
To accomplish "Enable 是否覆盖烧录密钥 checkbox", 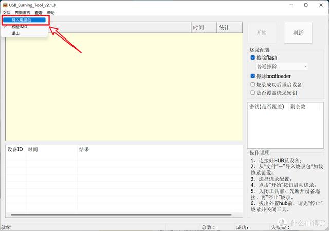I will [253, 92].
